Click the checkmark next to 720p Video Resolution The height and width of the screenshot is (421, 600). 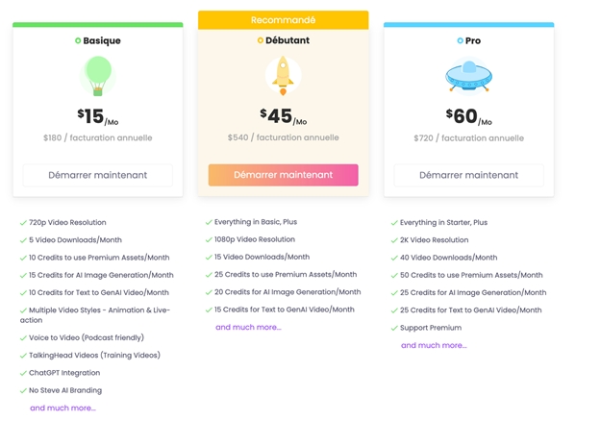pyautogui.click(x=23, y=223)
